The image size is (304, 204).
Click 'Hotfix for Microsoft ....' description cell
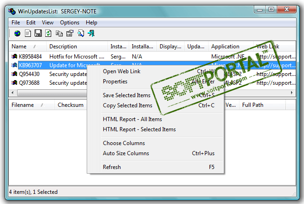77,57
